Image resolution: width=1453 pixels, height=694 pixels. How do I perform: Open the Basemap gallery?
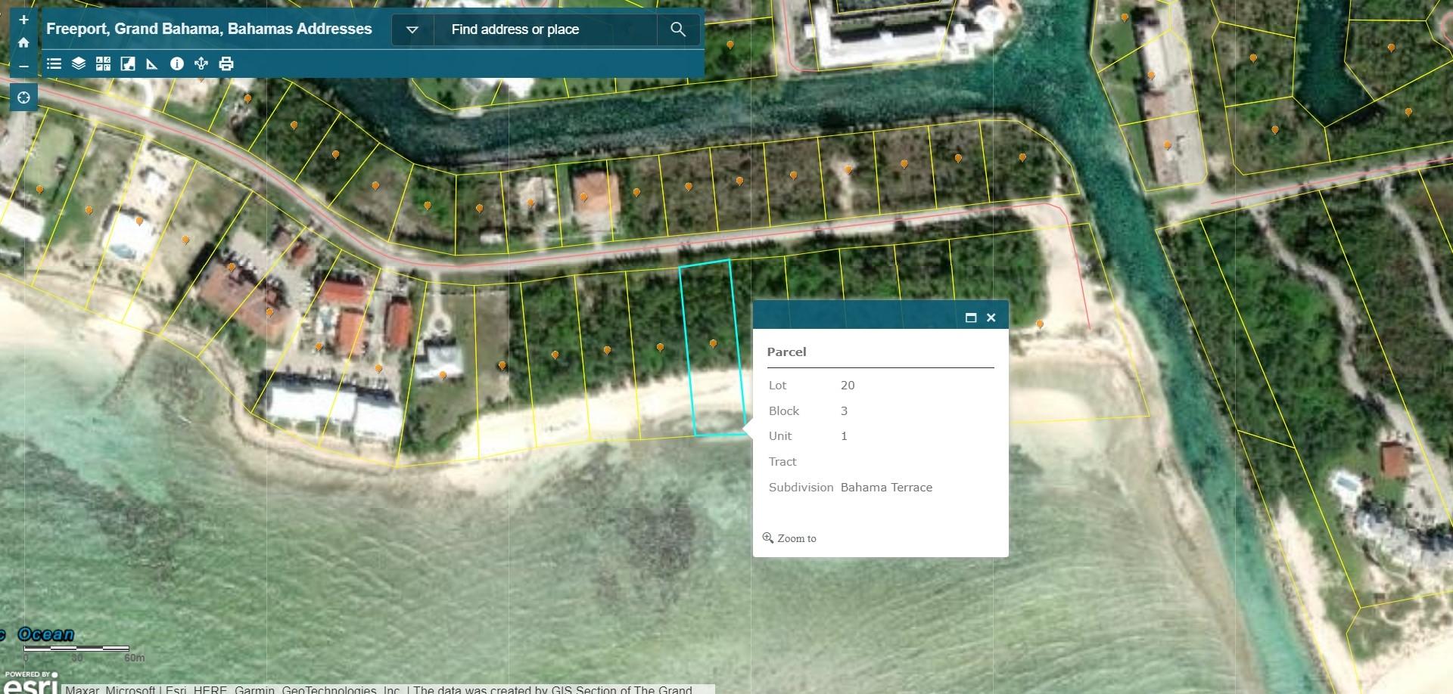click(104, 64)
